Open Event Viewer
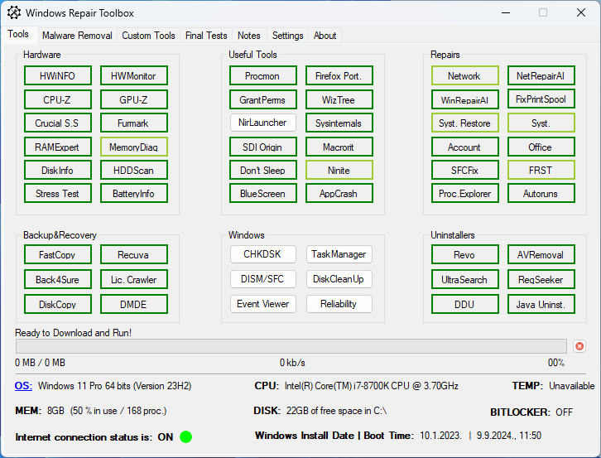Viewport: 601px width, 458px height. click(x=263, y=304)
